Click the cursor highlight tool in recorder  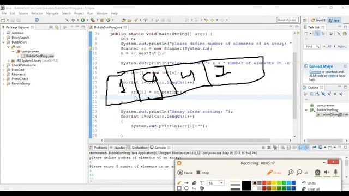point(194,188)
